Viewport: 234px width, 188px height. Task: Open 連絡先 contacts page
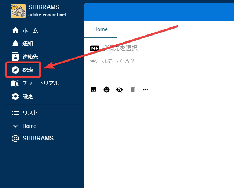pos(30,57)
